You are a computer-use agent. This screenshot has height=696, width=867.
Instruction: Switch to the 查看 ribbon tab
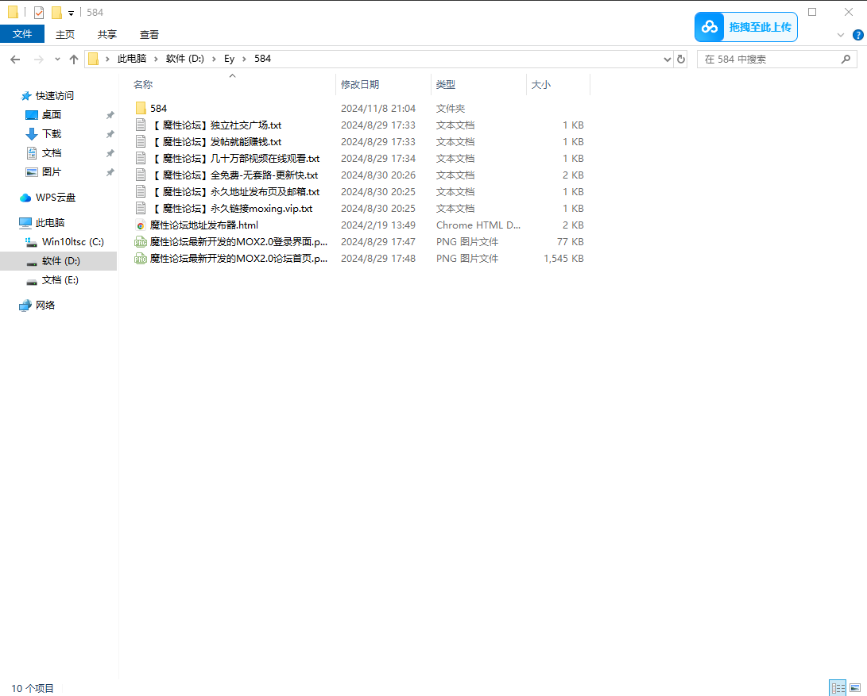[x=149, y=34]
